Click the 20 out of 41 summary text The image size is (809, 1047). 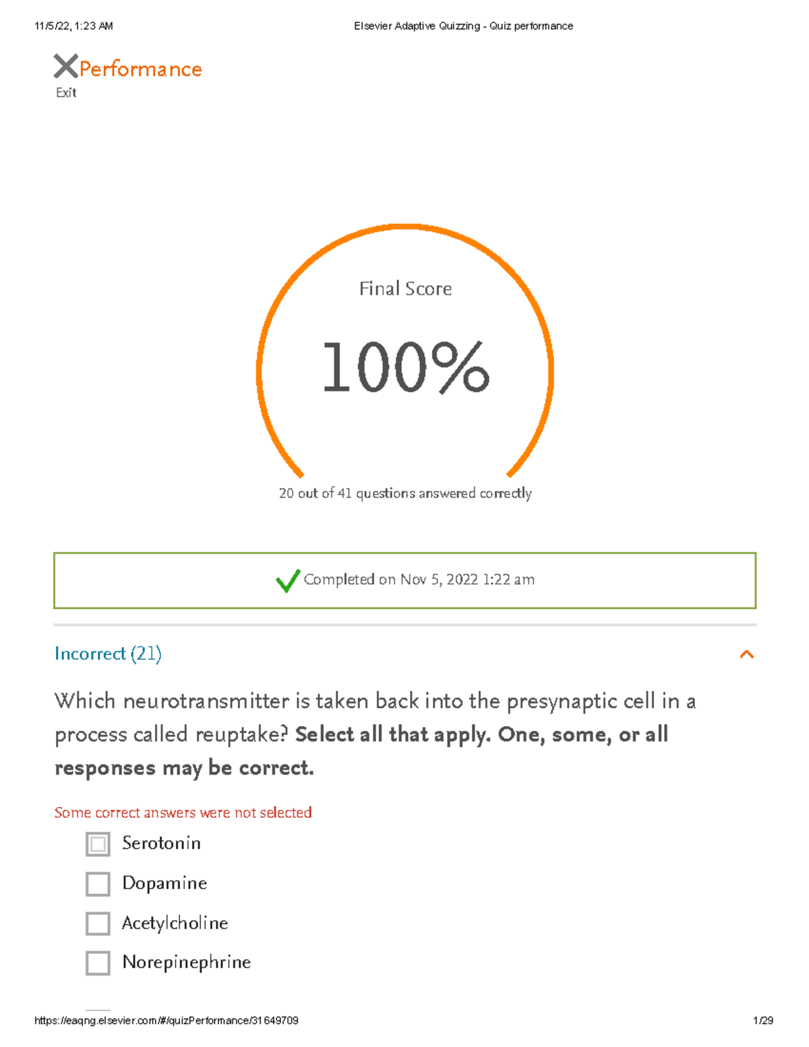pos(404,493)
